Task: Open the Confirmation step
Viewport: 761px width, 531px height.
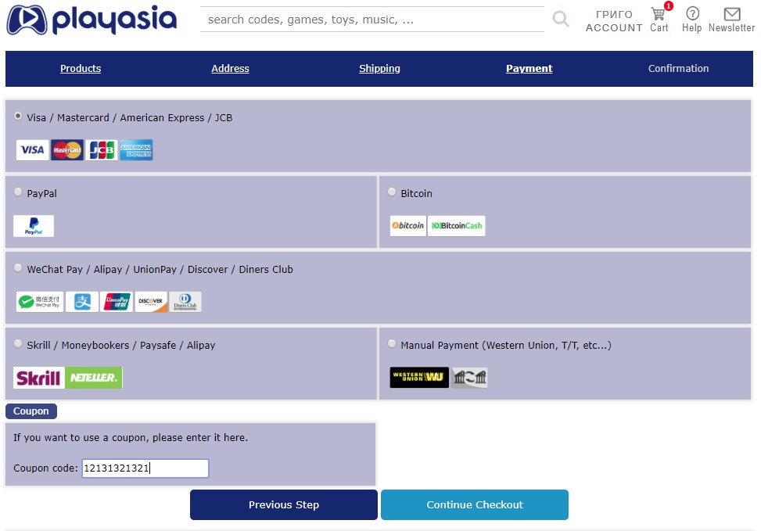Action: [679, 69]
